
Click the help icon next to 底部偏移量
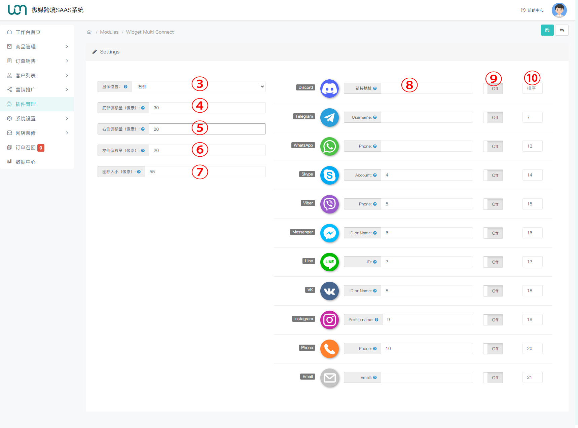coord(143,108)
